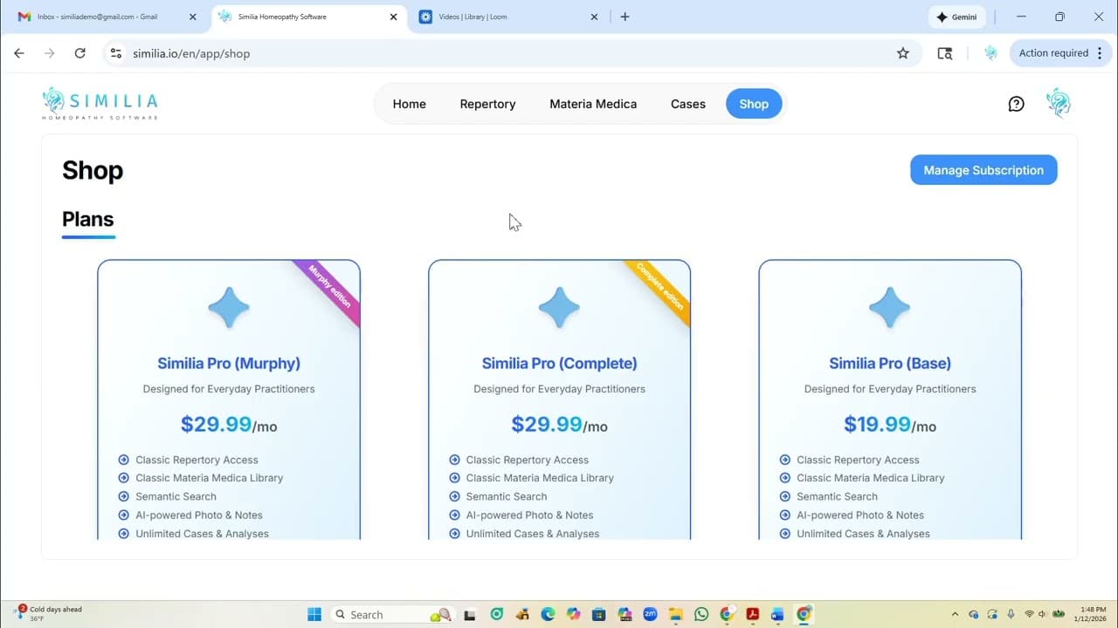The width and height of the screenshot is (1118, 628).
Task: Click the icon next to Classic Repertory Access on Complete plan
Action: click(454, 460)
